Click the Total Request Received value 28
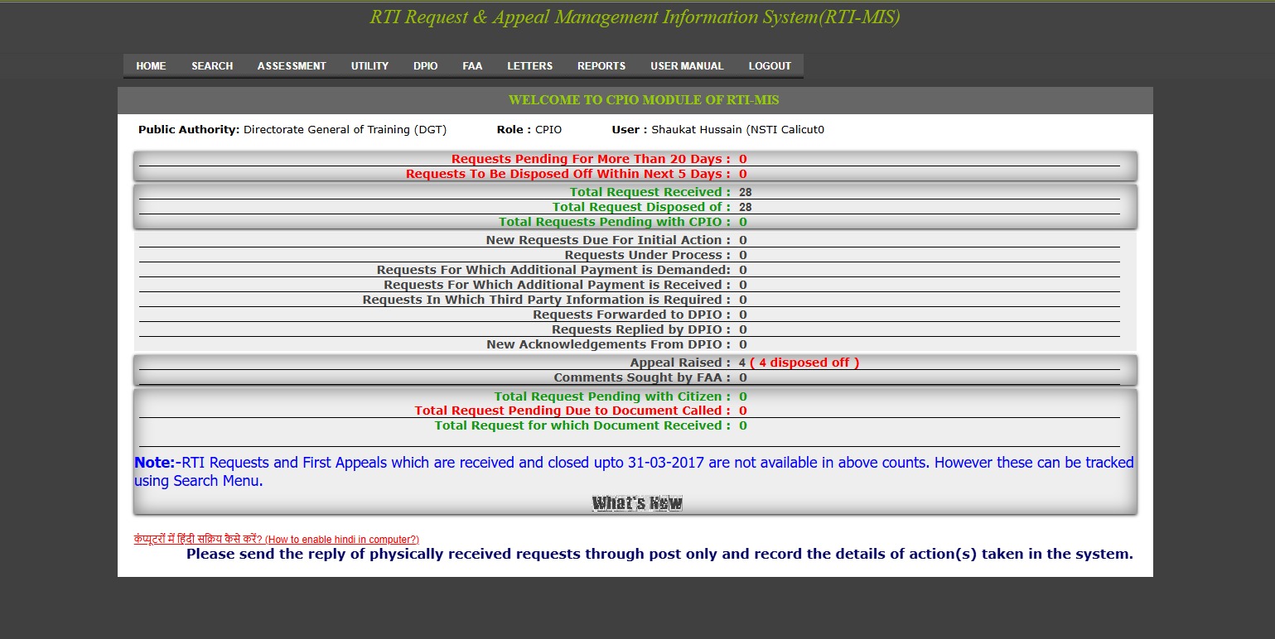The width and height of the screenshot is (1275, 639). [746, 192]
